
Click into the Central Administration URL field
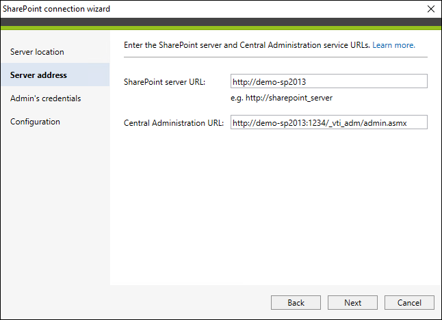pyautogui.click(x=328, y=122)
